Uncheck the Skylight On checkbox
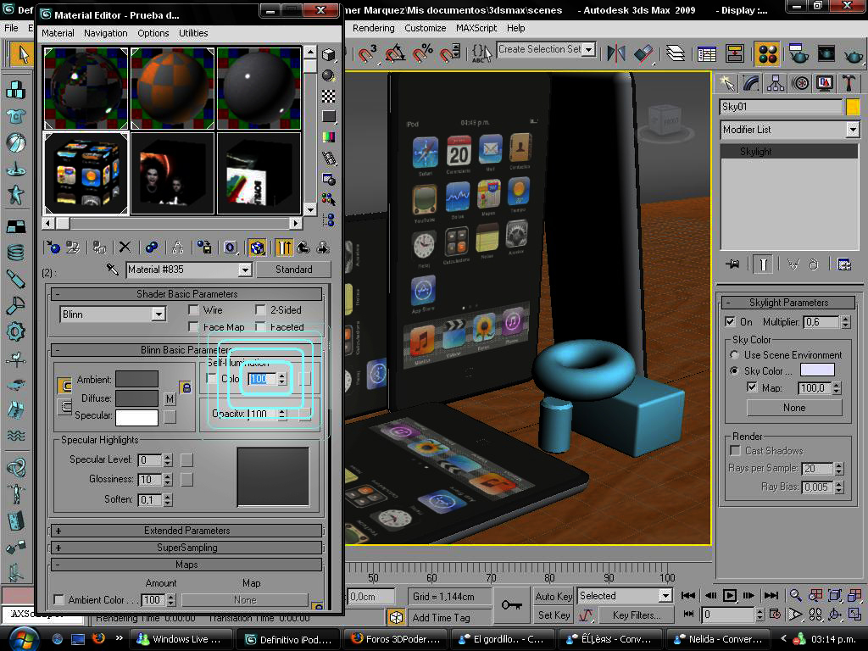The width and height of the screenshot is (868, 651). [x=730, y=321]
